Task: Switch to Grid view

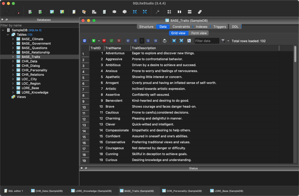Action: (x=178, y=33)
